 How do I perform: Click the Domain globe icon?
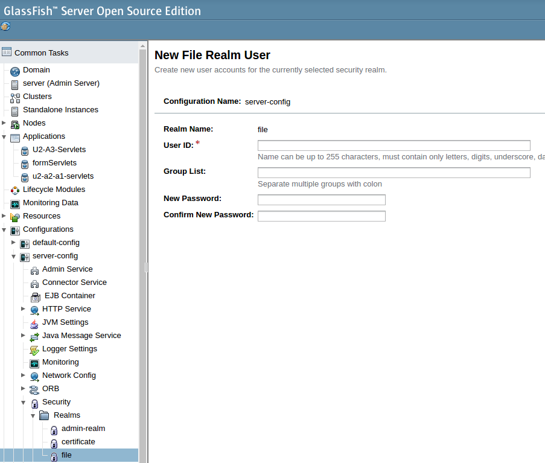click(x=15, y=72)
